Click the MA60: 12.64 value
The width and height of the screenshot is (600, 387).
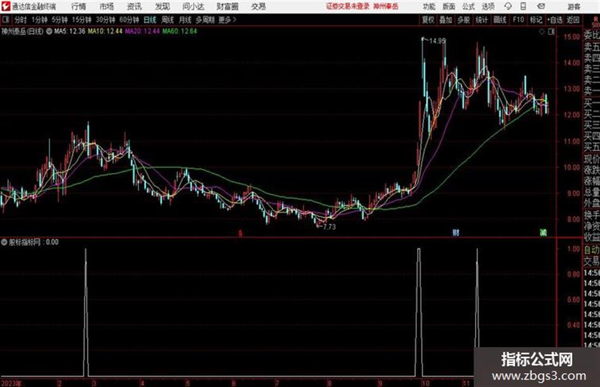click(180, 31)
